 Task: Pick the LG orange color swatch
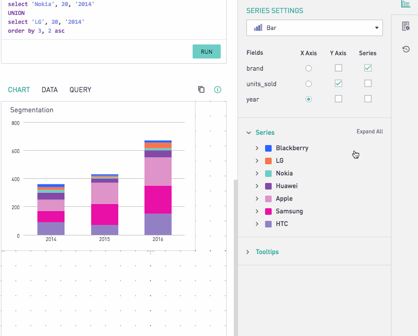tap(268, 161)
